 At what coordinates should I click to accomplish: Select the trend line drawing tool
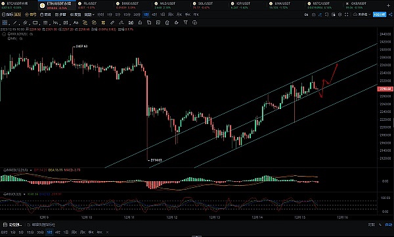point(15,23)
